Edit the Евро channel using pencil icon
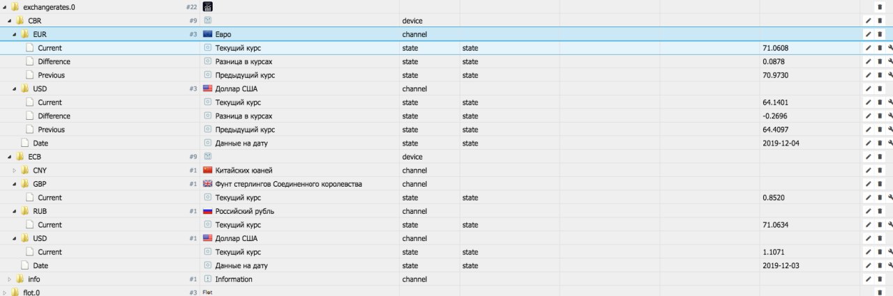The width and height of the screenshot is (893, 296). point(869,34)
